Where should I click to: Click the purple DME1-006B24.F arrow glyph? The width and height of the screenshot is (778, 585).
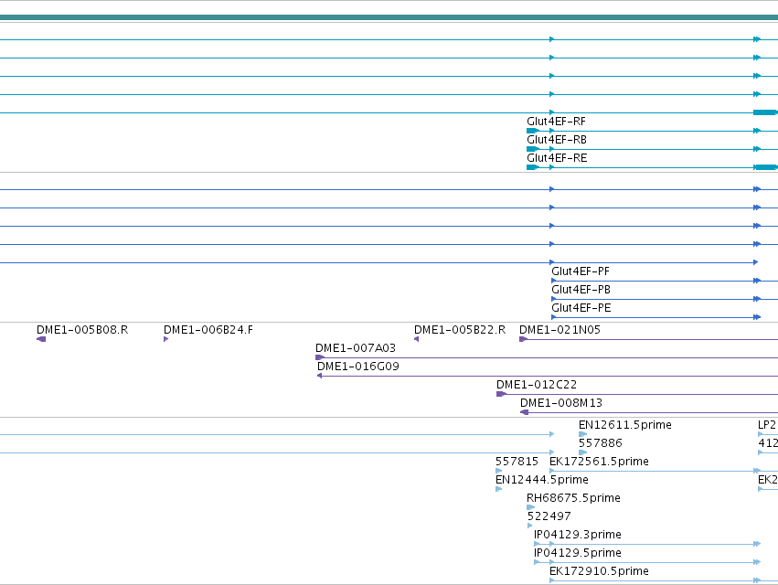[x=166, y=339]
